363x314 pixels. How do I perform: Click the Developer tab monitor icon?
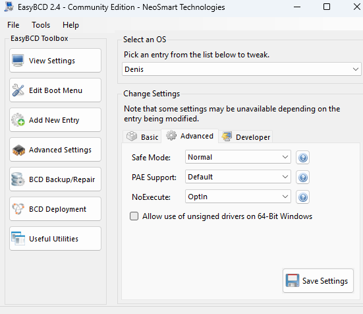click(227, 137)
